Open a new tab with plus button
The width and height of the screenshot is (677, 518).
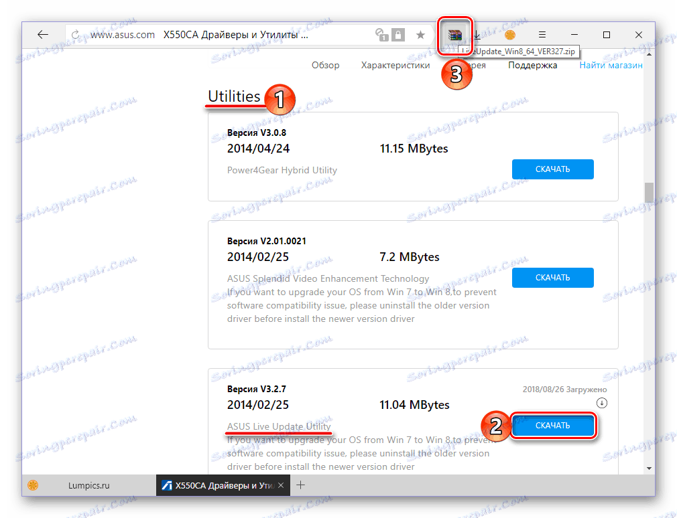pos(301,485)
